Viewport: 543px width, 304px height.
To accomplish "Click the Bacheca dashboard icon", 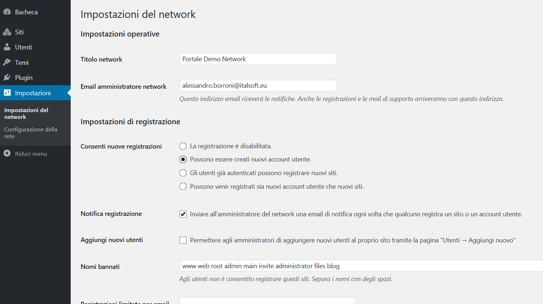I will pyautogui.click(x=7, y=12).
